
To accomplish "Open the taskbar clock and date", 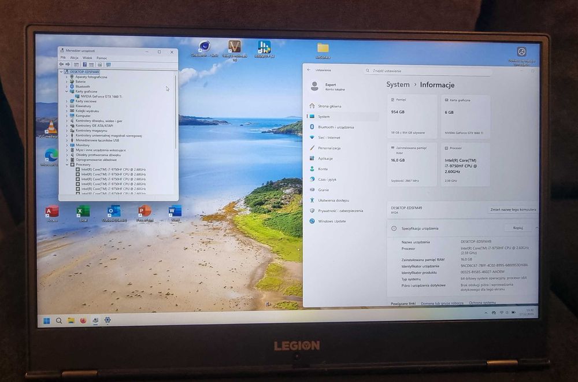I will pos(527,312).
